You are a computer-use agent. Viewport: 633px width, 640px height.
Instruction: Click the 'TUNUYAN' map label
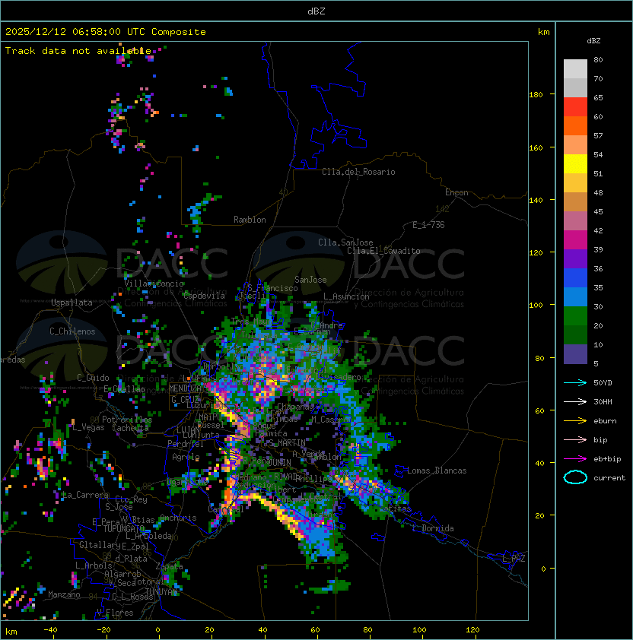[161, 592]
